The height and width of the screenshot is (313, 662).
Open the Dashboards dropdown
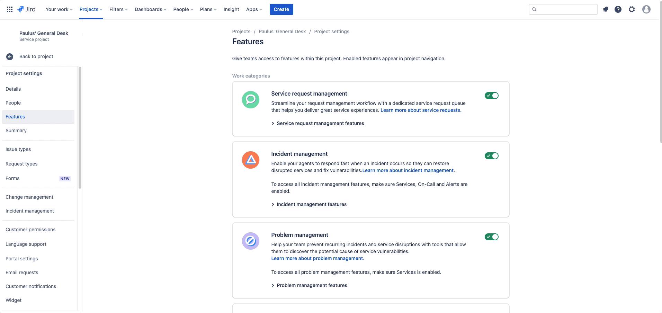tap(151, 9)
